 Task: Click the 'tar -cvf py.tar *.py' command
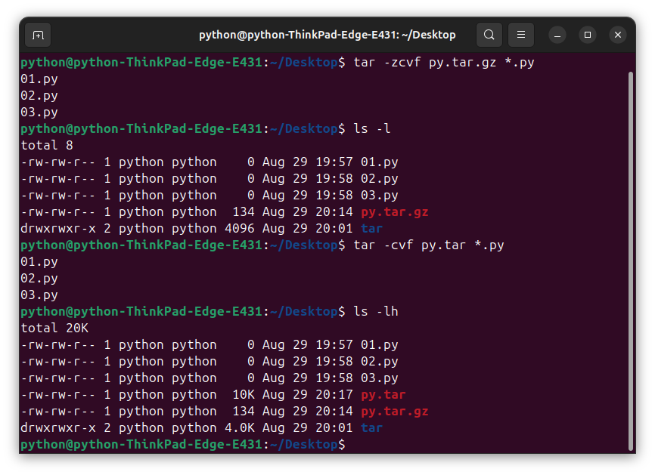[x=429, y=245]
